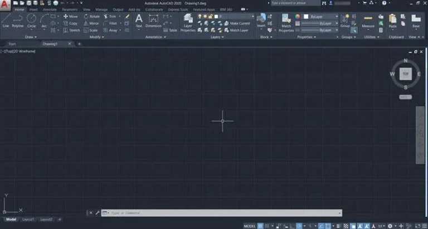Click the Stretch tool

click(x=71, y=30)
